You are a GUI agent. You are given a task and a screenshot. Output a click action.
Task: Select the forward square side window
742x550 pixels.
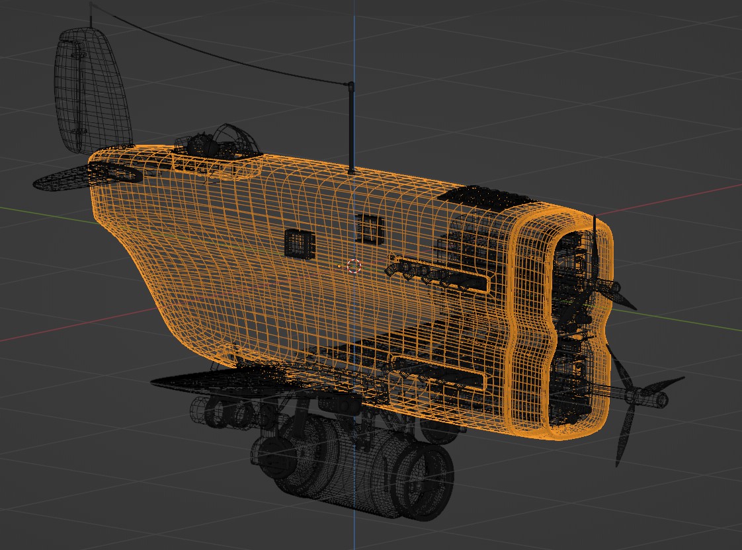[370, 229]
